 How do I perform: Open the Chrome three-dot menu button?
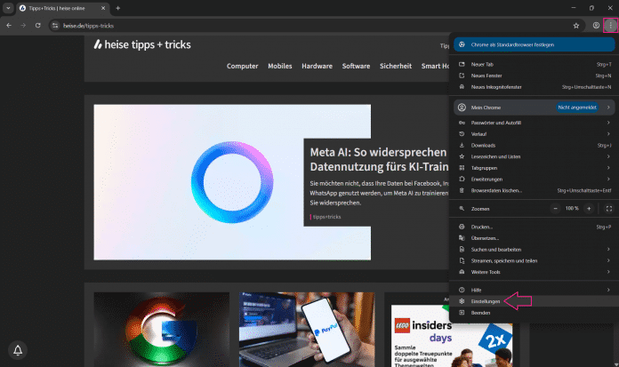click(609, 26)
